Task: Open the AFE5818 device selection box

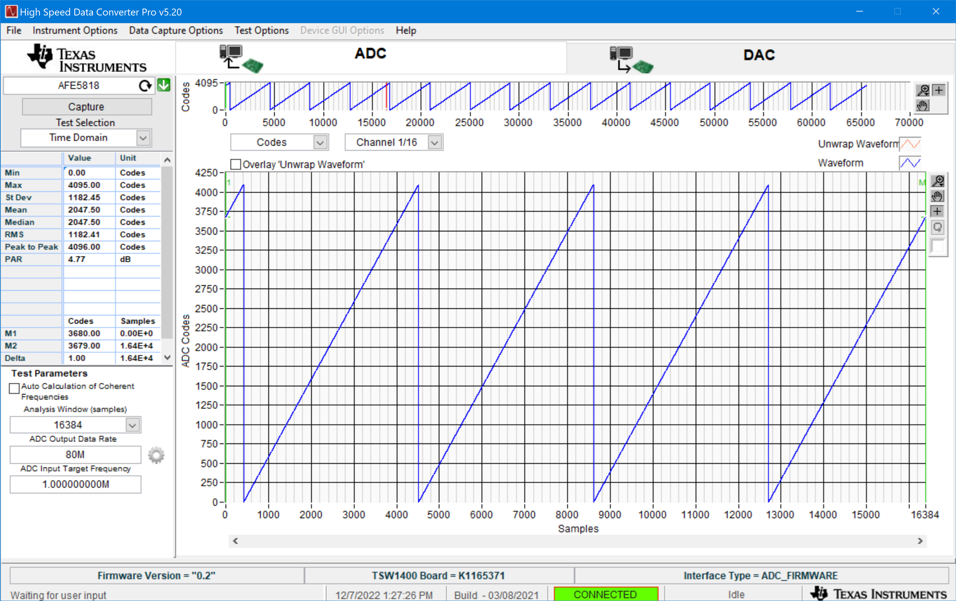Action: 79,85
